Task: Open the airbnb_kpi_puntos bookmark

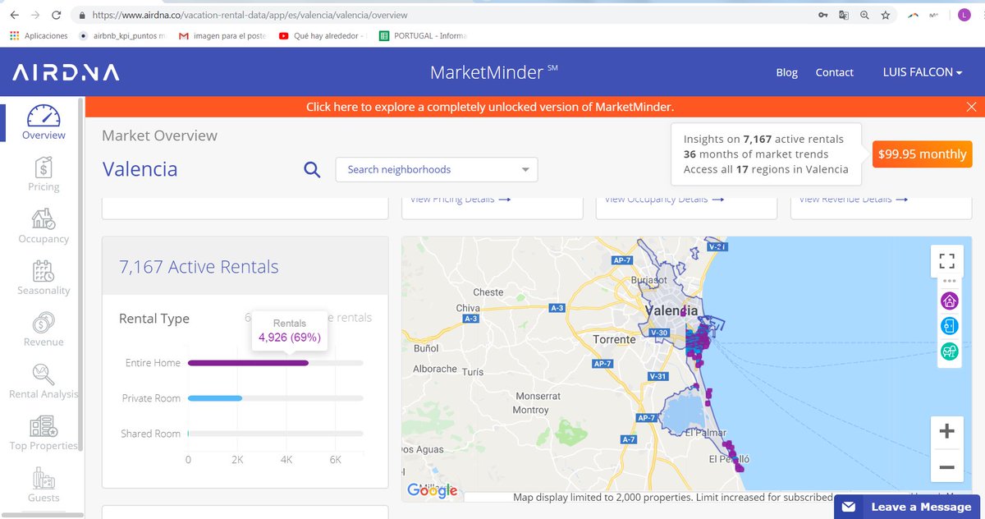Action: tap(121, 36)
